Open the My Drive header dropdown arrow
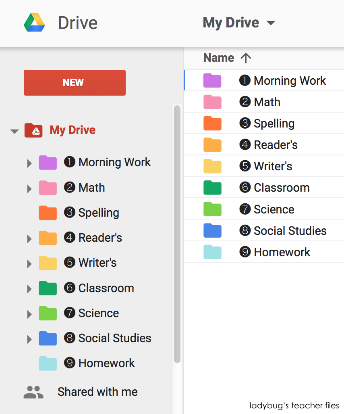Image resolution: width=344 pixels, height=414 pixels. coord(271,23)
